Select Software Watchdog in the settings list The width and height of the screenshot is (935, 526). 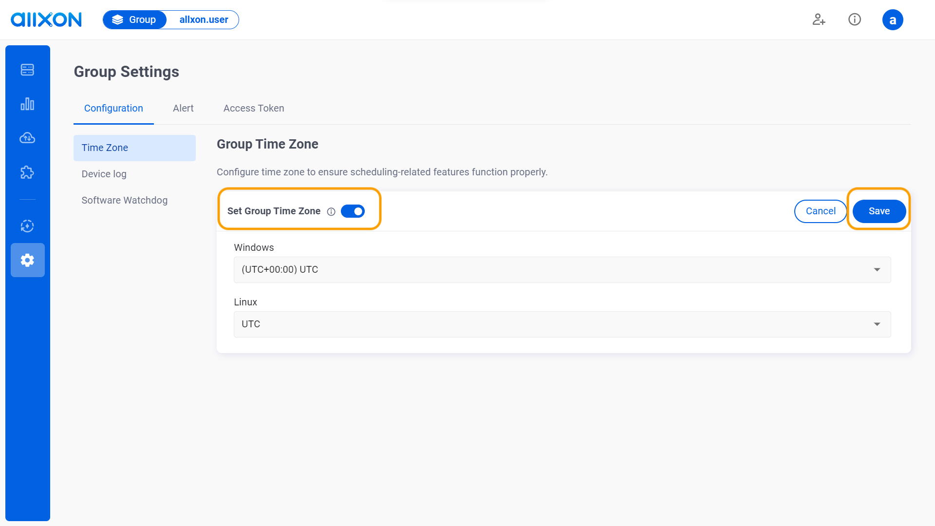point(125,200)
